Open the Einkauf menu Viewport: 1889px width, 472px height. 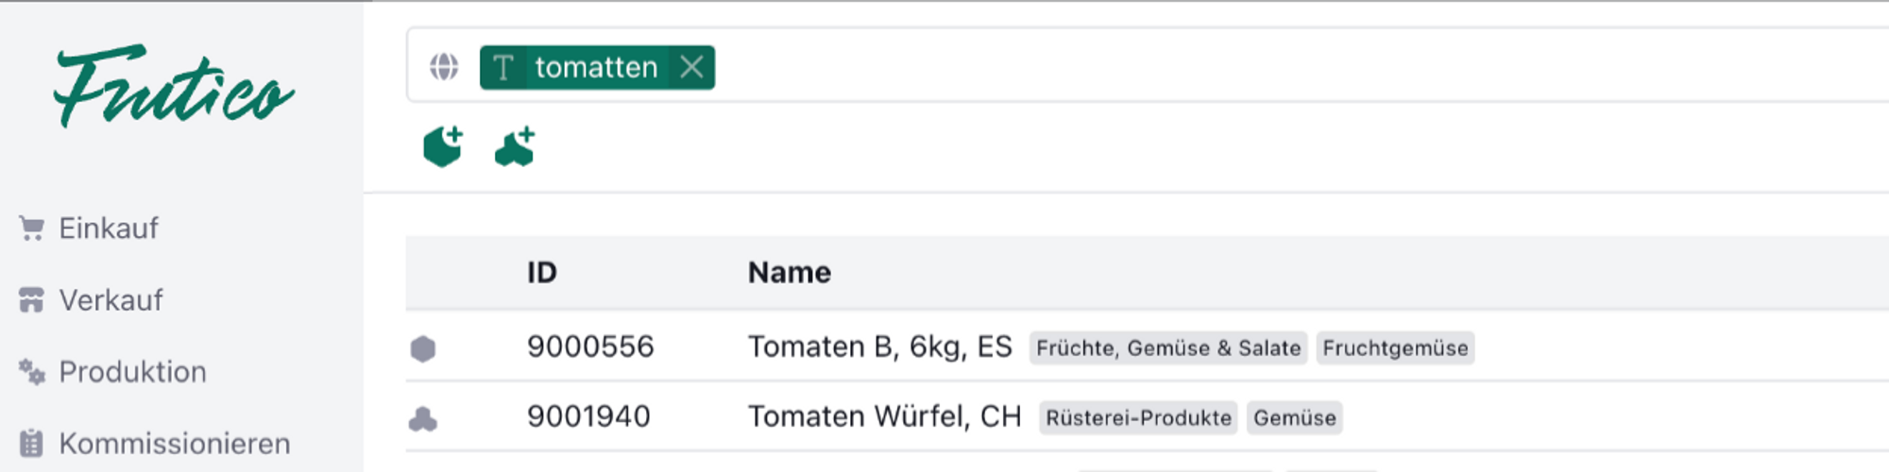point(108,228)
